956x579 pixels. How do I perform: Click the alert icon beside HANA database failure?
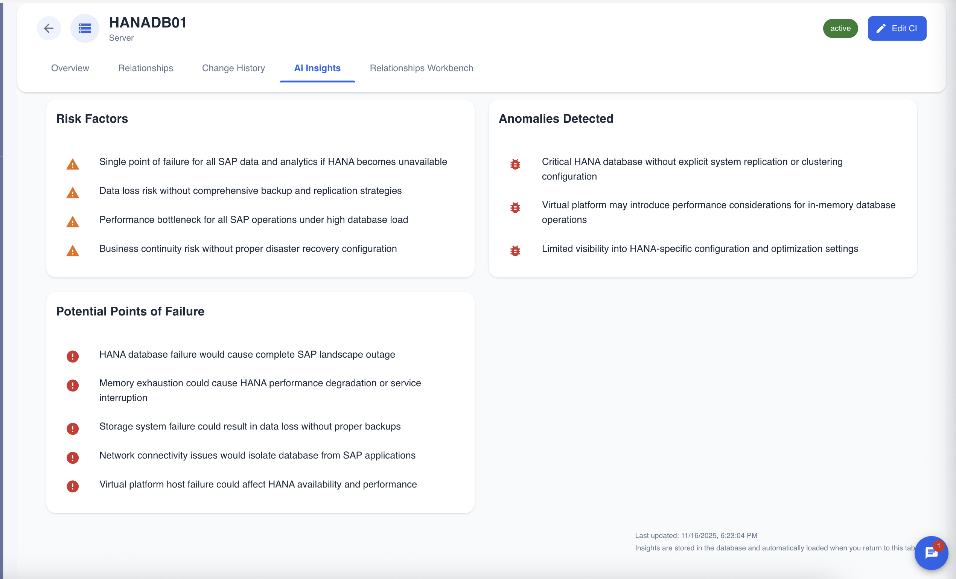[73, 356]
